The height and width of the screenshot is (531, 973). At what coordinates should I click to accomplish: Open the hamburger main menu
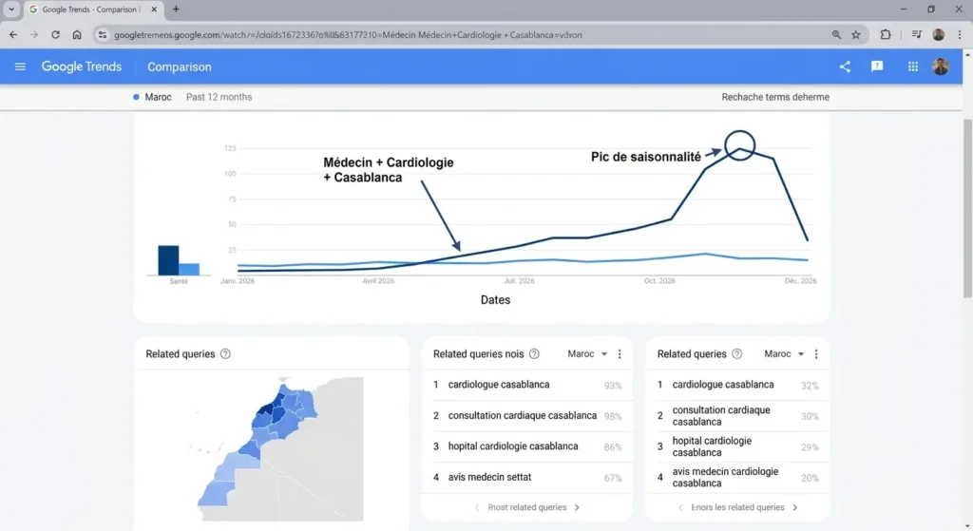coord(20,66)
